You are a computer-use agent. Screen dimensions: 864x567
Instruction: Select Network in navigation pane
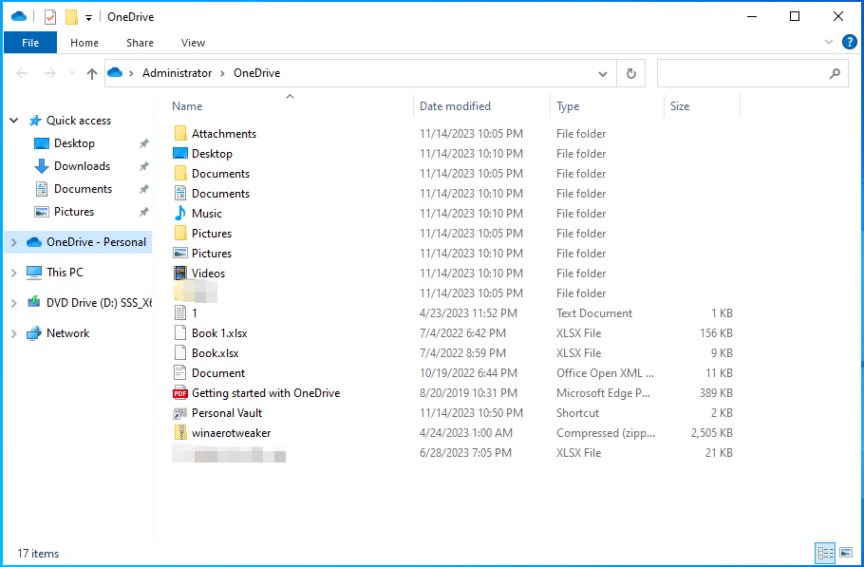click(x=67, y=332)
